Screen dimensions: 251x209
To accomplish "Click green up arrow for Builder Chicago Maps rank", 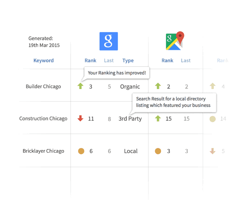I will 158,86.
